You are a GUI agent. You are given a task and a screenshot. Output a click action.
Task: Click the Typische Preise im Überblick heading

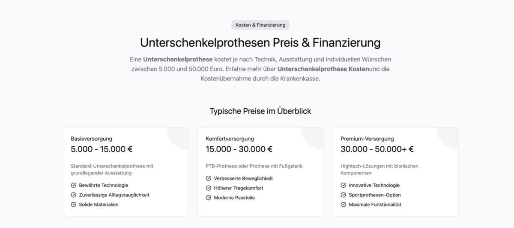coord(260,111)
